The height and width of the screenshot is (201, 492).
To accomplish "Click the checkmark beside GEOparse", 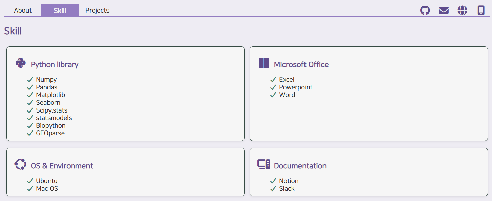I will pyautogui.click(x=30, y=133).
